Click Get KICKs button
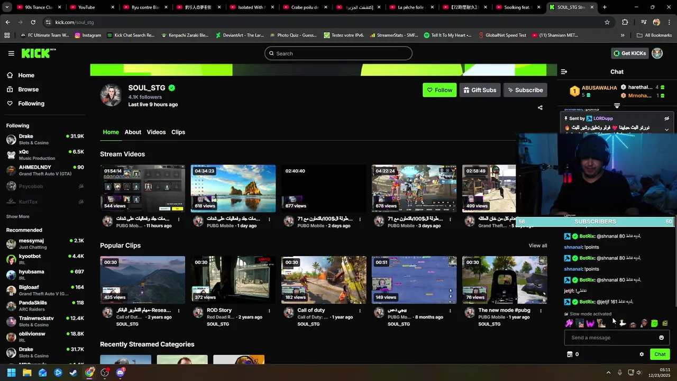Viewport: 677px width, 381px height. point(629,53)
